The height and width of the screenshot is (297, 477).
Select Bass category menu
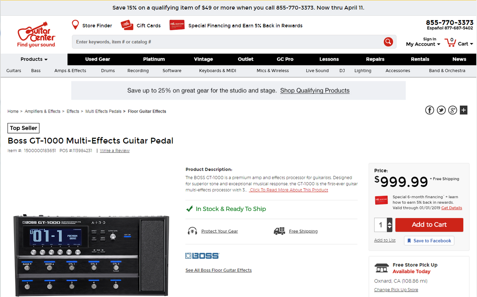pos(36,71)
